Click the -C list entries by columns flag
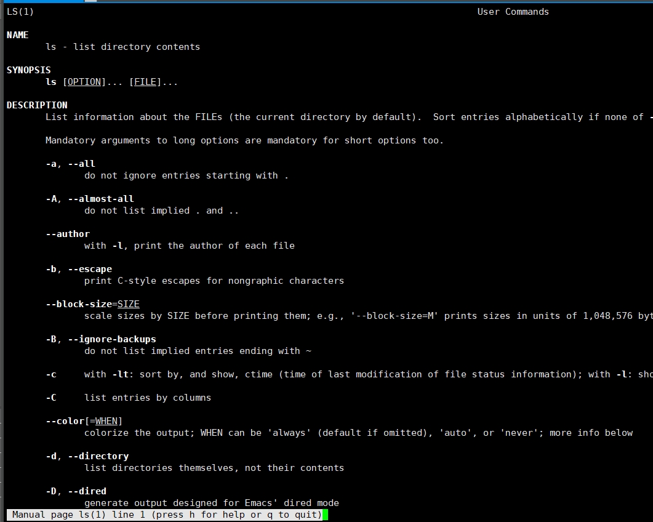 pos(51,398)
